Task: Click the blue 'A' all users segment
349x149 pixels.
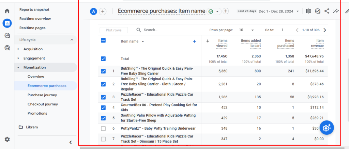Action: point(93,11)
